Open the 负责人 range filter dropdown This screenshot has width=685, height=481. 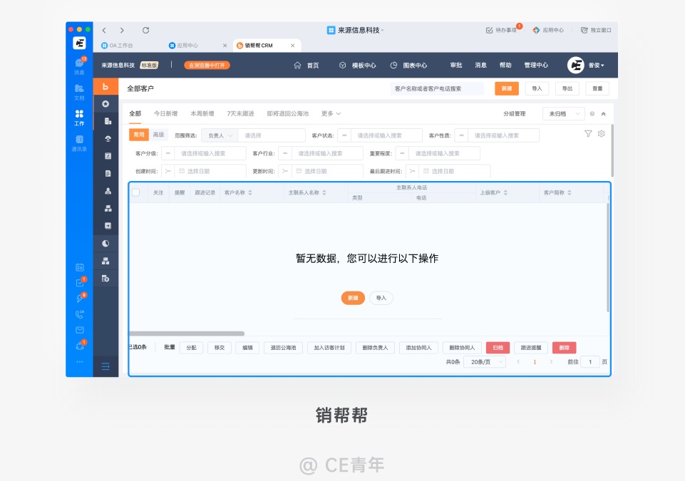click(220, 135)
